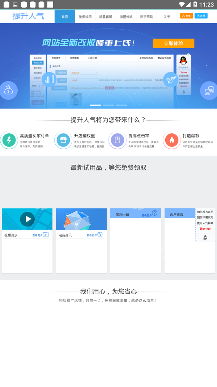Viewport: 217px width, 387px height.
Task: Click the green lightning 高质量买家订单 icon
Action: point(9,140)
